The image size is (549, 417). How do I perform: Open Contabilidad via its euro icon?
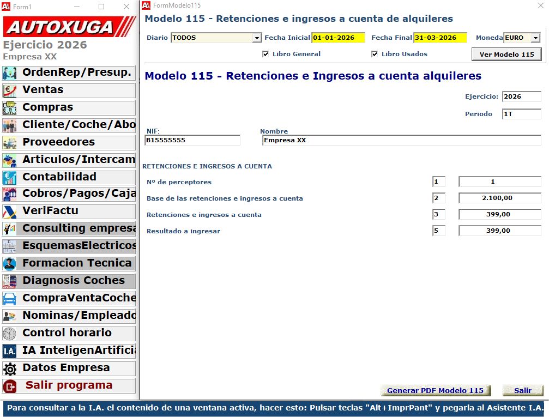[10, 178]
